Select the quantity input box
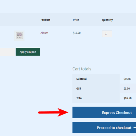This screenshot has width=136, height=136. tap(107, 34)
